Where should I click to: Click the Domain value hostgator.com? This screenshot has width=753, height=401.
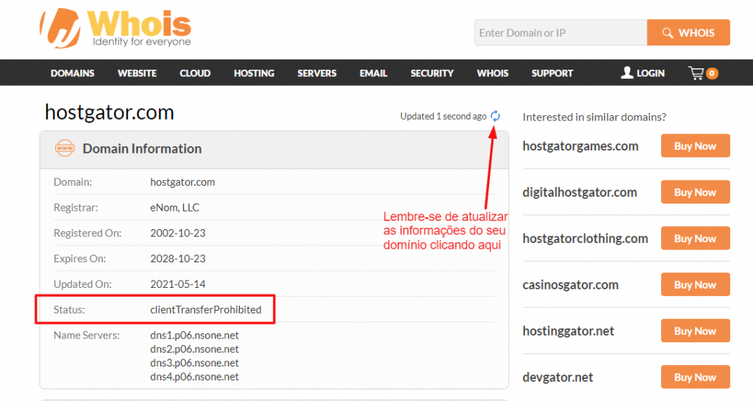(182, 182)
